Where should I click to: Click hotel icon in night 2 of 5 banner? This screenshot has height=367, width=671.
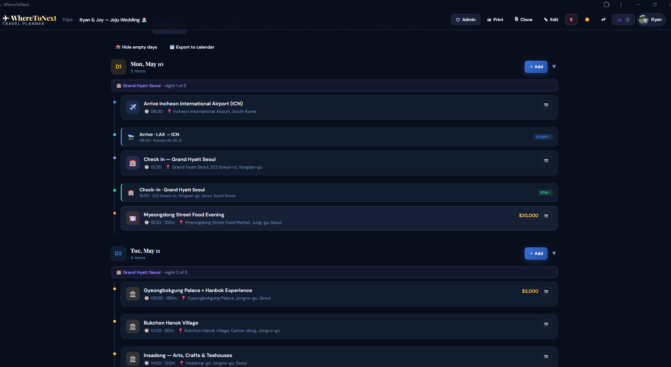(x=119, y=272)
